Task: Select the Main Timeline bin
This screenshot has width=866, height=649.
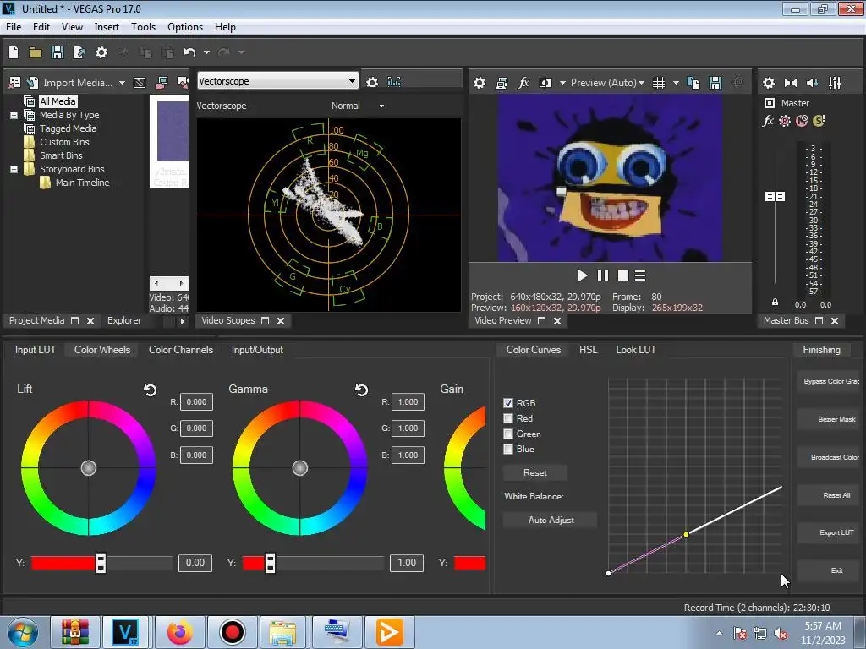Action: (x=82, y=183)
